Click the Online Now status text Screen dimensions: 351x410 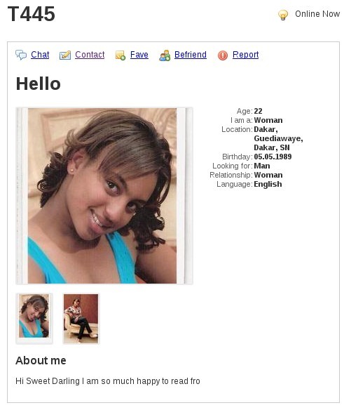point(317,14)
